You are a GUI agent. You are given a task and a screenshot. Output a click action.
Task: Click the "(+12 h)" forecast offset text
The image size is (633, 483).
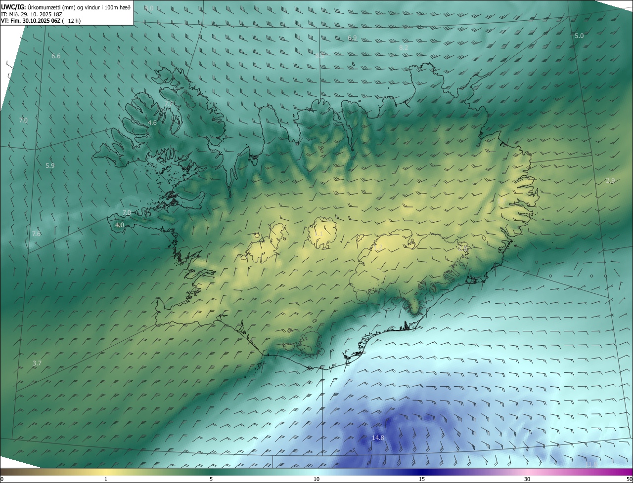[71, 21]
